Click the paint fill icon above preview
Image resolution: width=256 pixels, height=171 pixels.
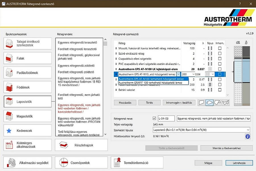246,42
